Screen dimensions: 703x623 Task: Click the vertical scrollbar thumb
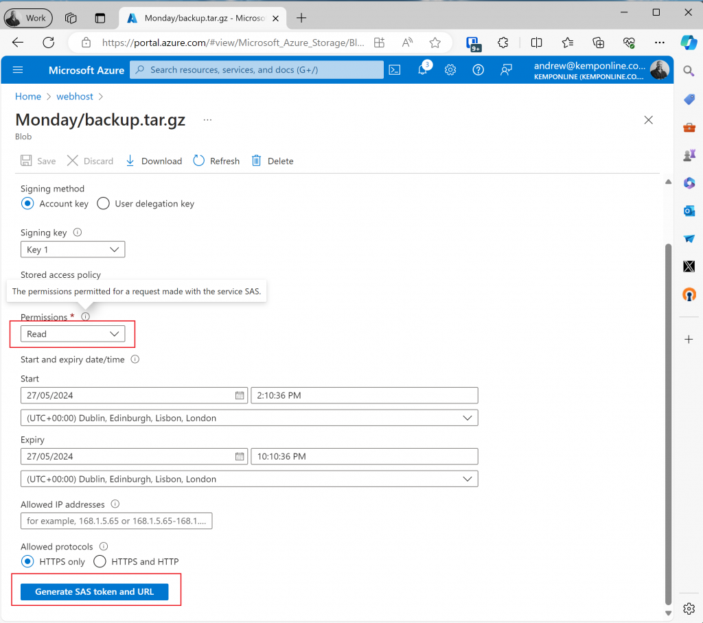point(668,423)
